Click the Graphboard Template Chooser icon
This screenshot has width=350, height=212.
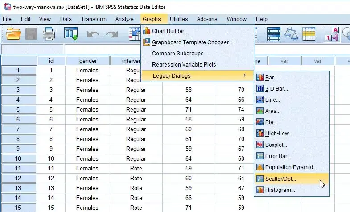click(147, 42)
